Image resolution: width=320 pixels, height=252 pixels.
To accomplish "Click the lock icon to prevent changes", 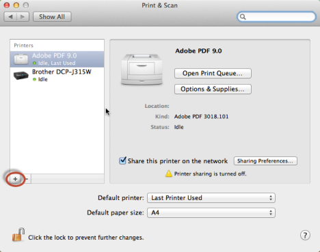I will pos(18,234).
